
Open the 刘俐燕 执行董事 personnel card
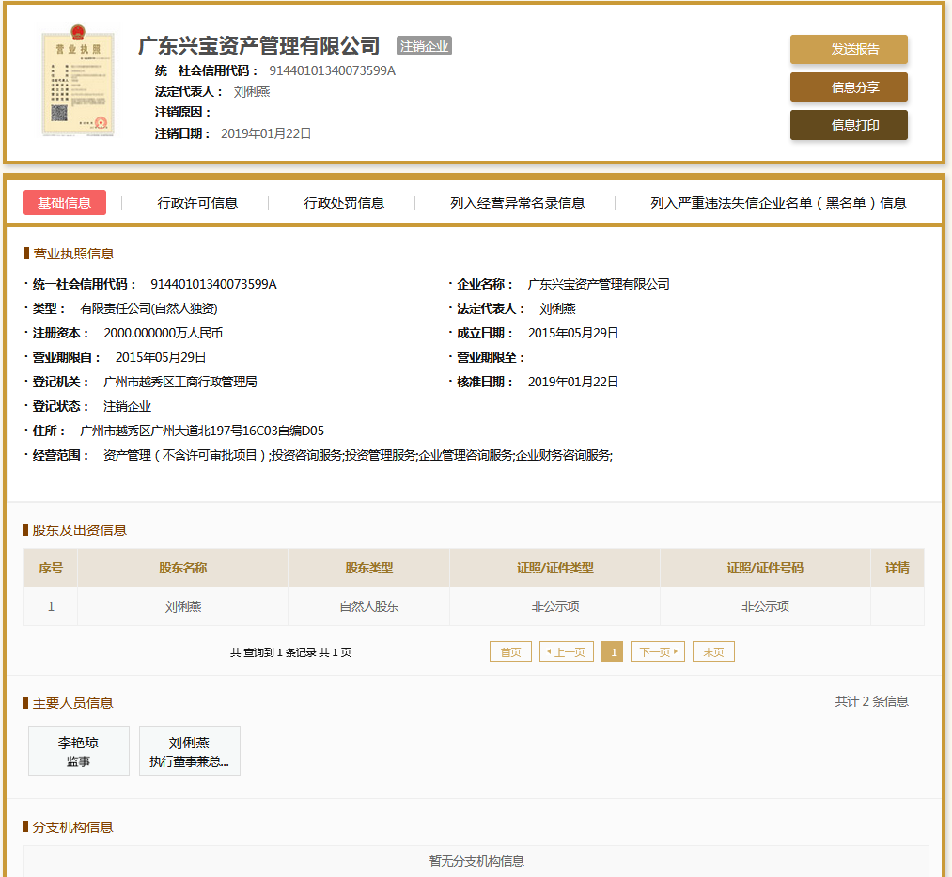[189, 750]
